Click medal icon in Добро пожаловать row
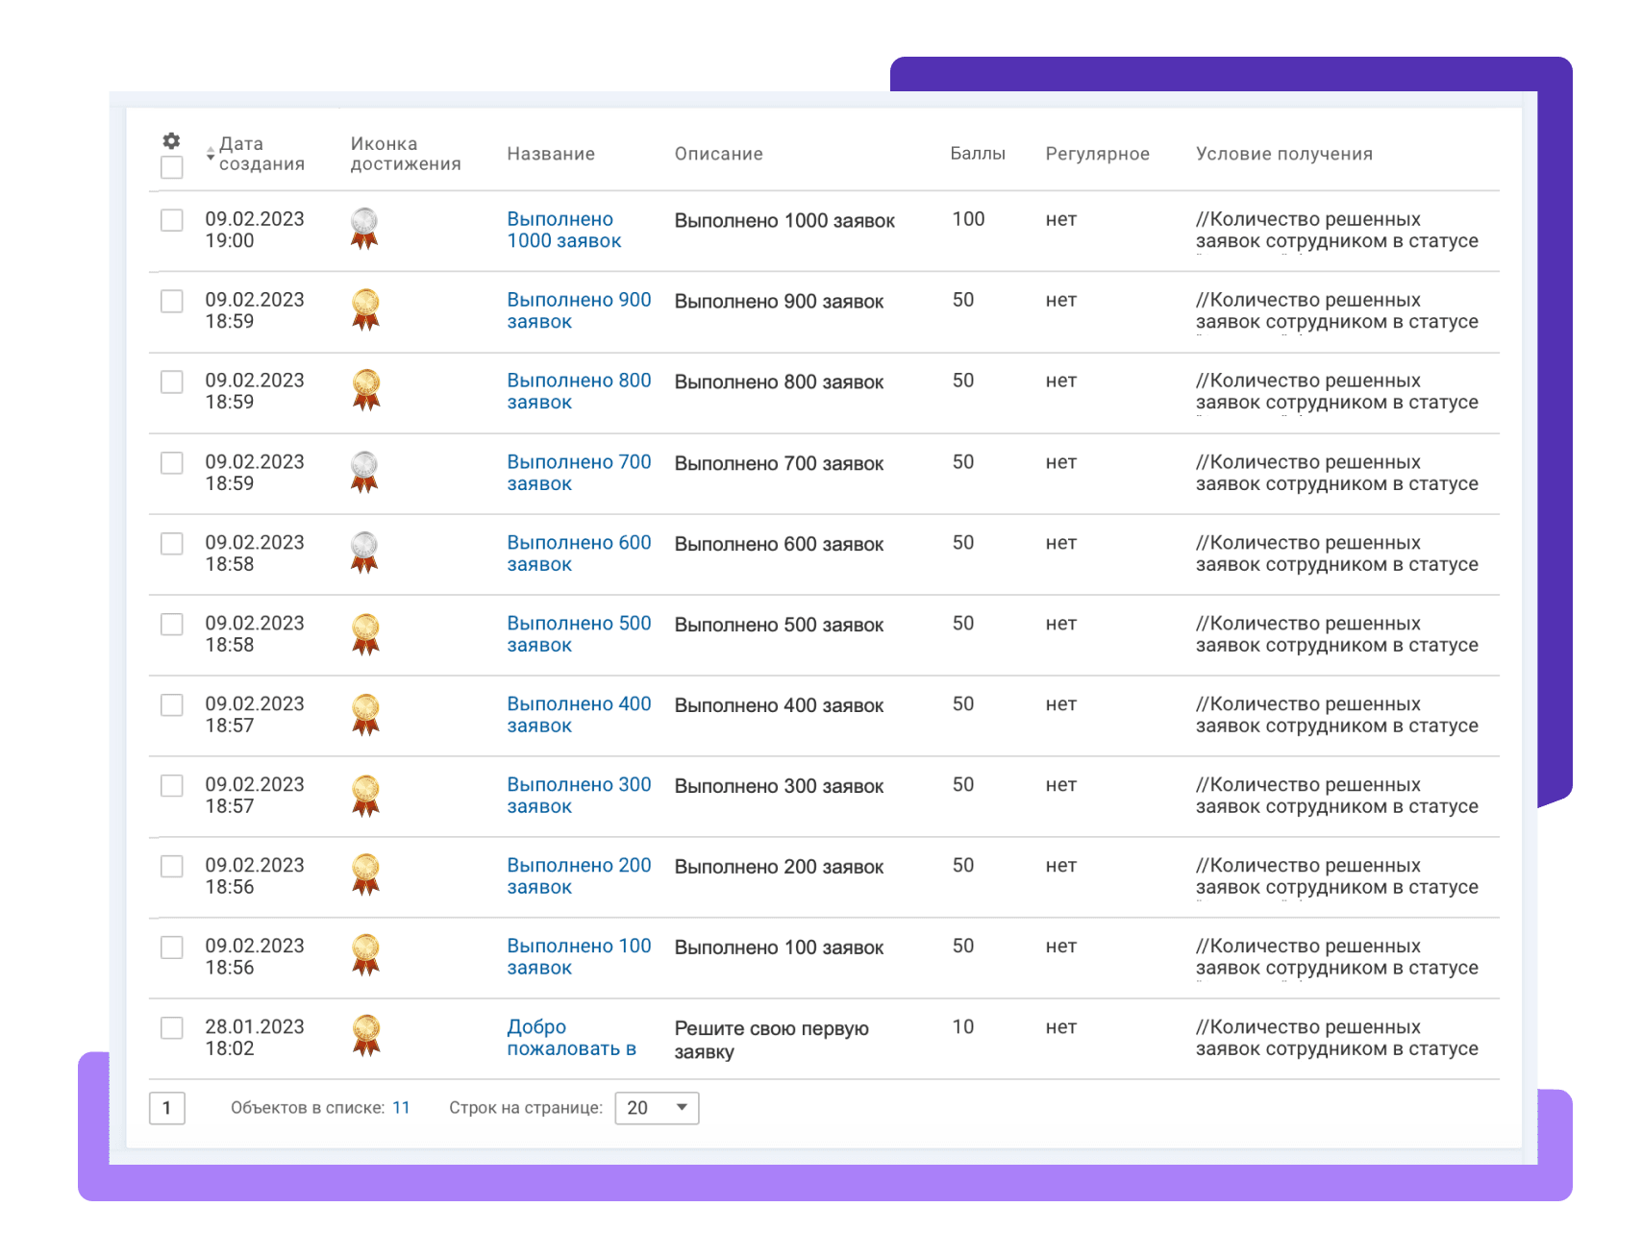 coord(365,1036)
